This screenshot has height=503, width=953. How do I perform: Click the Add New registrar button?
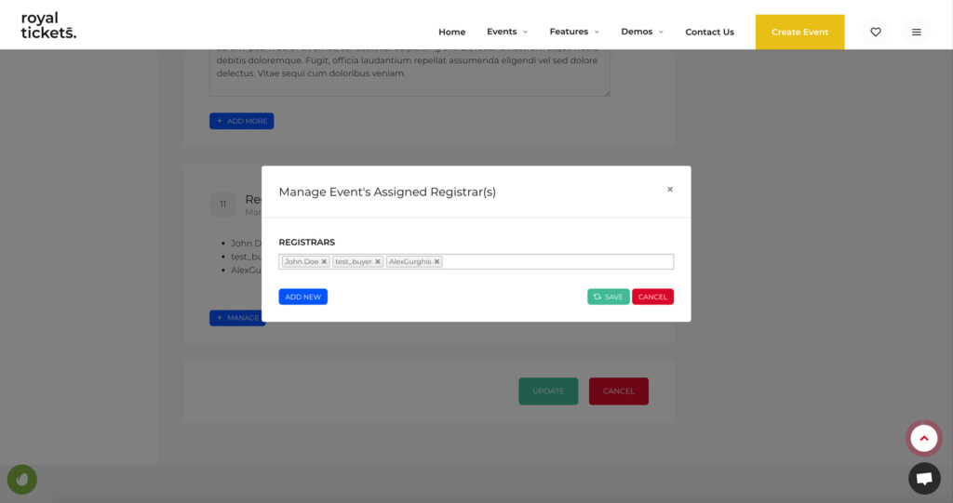click(302, 298)
